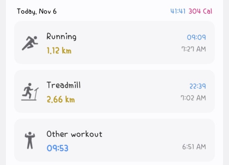This screenshot has height=165, width=229.
Task: Click the Today, Nov 6 date header
Action: pos(37,12)
